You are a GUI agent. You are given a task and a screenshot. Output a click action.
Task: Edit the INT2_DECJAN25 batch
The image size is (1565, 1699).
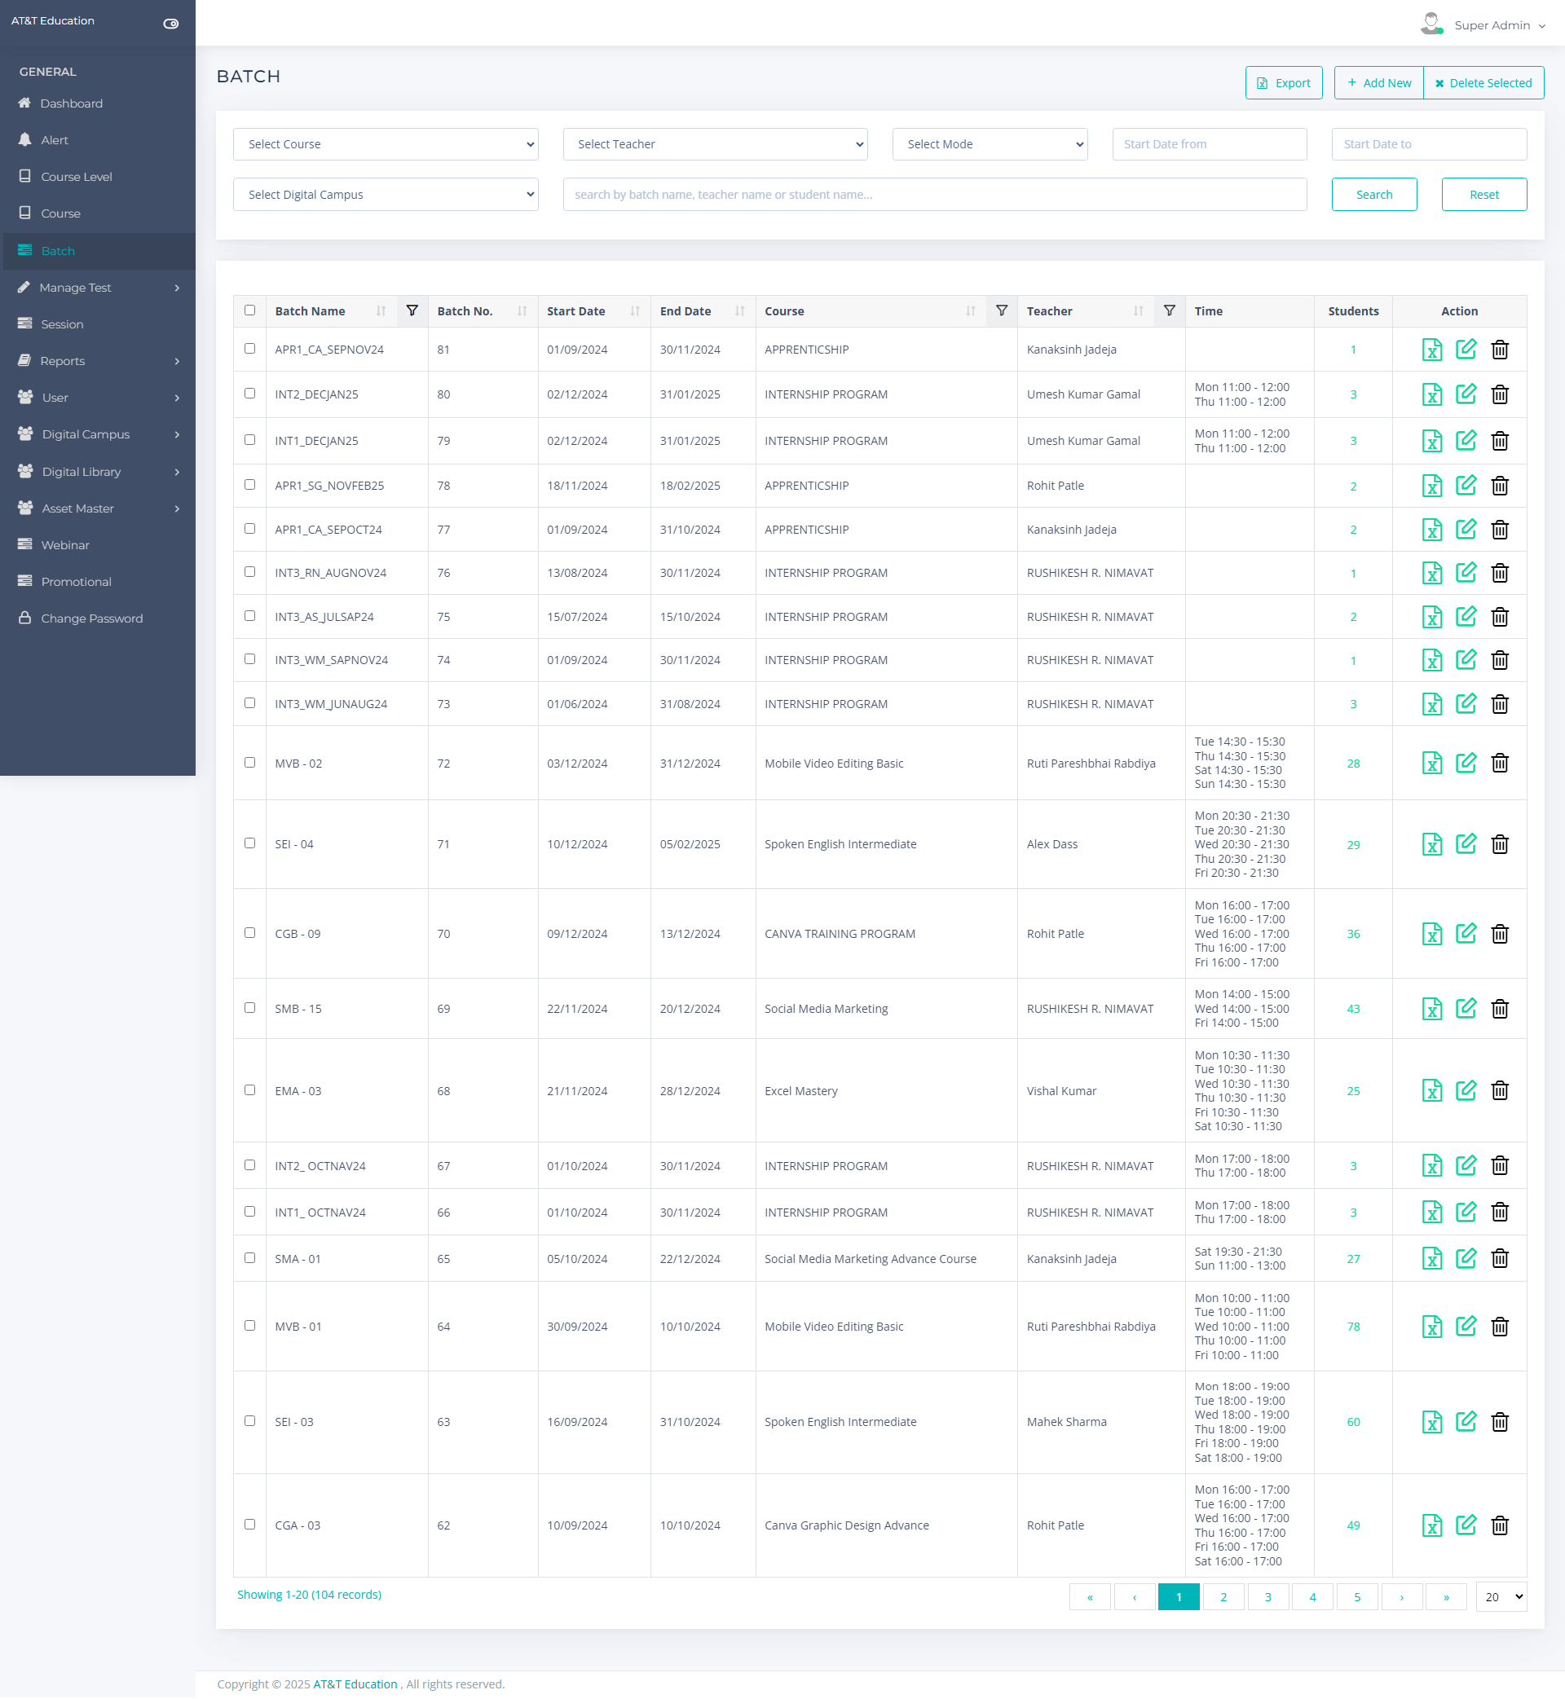point(1465,394)
